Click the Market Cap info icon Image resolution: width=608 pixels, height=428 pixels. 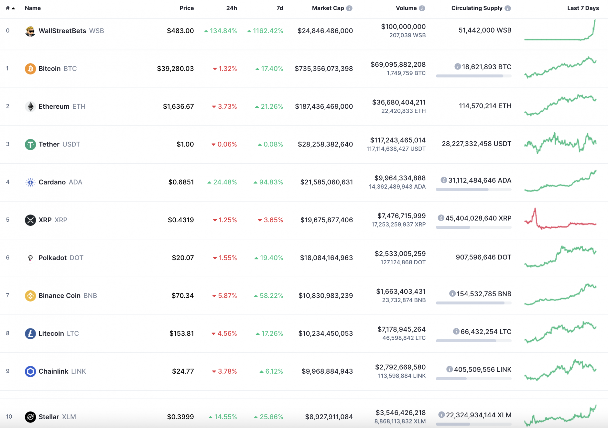click(x=349, y=8)
